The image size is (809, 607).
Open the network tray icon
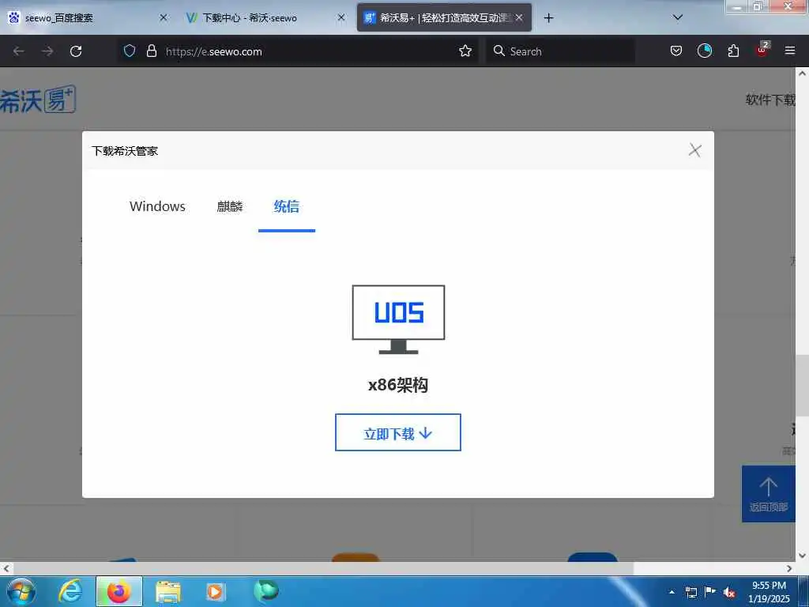tap(690, 592)
